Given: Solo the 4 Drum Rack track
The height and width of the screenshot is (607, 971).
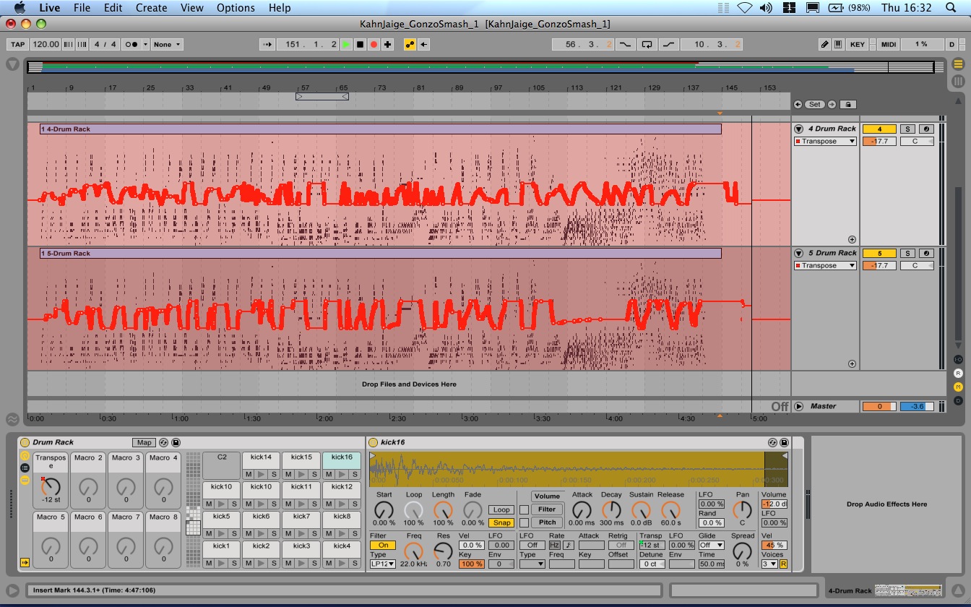Looking at the screenshot, I should coord(907,129).
